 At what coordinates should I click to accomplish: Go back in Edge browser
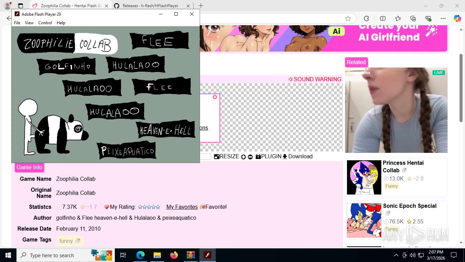9,18
